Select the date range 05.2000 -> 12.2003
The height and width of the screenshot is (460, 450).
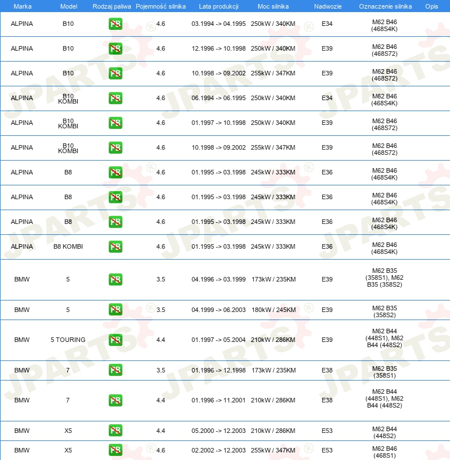tap(219, 431)
